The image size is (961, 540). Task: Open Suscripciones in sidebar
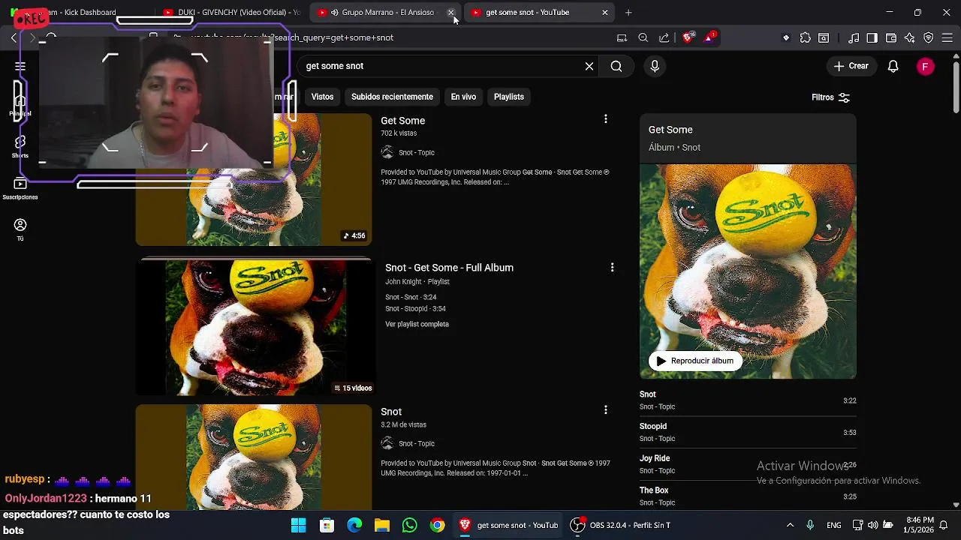20,188
